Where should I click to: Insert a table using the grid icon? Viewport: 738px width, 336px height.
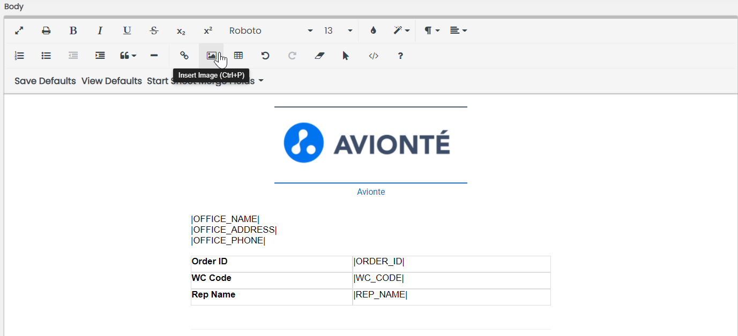(238, 56)
